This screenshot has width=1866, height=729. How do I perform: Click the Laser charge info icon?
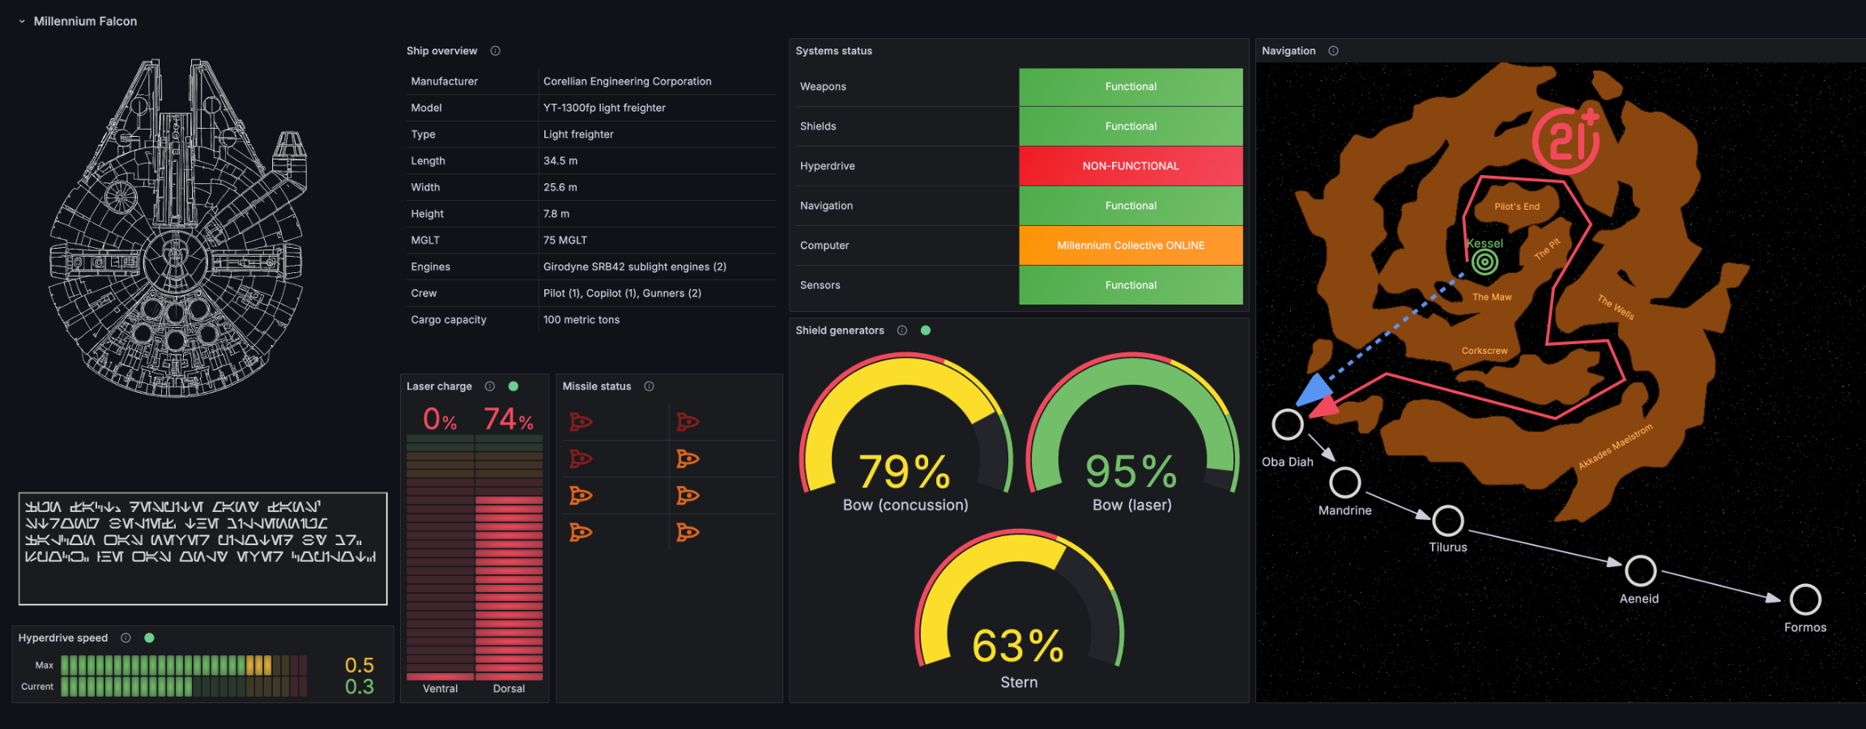(x=490, y=386)
